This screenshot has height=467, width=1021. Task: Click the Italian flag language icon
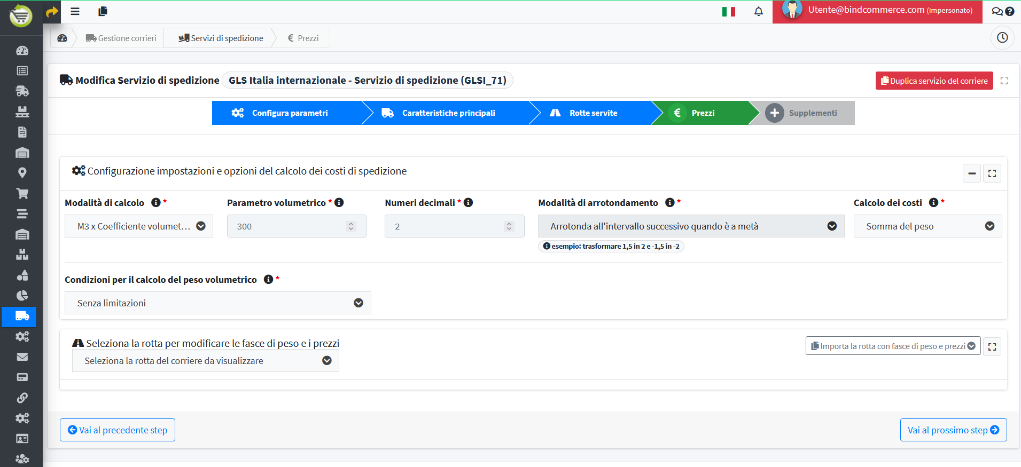[x=728, y=11]
